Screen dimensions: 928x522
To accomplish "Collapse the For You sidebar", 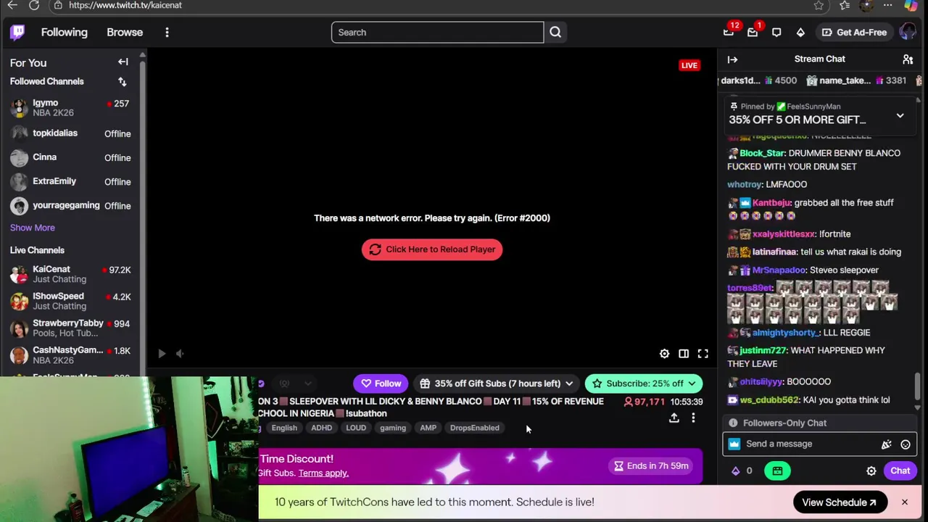I will (x=123, y=62).
